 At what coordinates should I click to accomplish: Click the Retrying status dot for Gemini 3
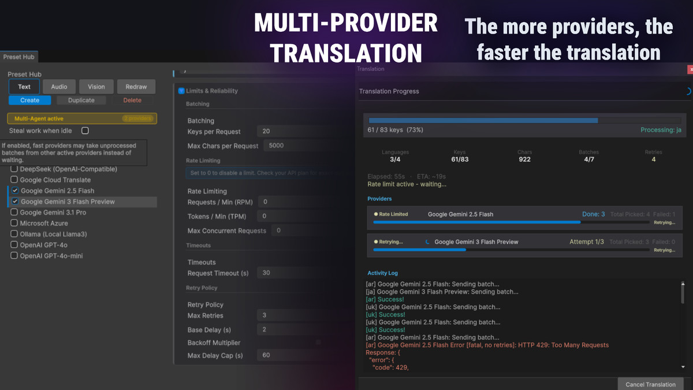coord(376,242)
